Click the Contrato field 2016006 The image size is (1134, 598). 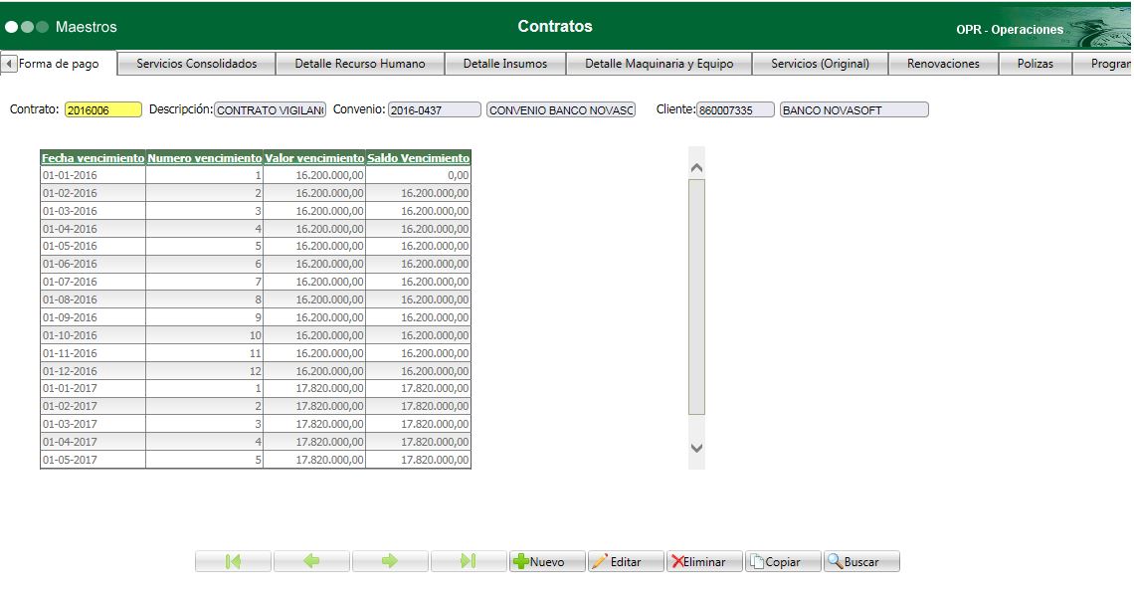[103, 109]
